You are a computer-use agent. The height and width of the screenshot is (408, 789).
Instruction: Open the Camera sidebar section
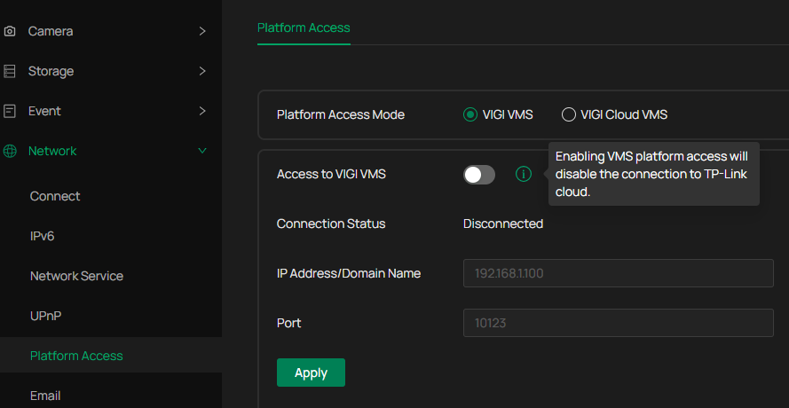point(111,31)
